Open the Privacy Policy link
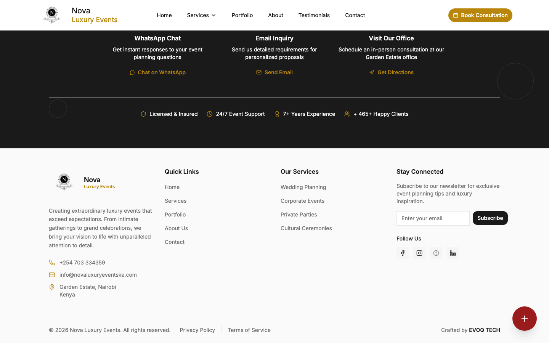The image size is (549, 343). (197, 330)
